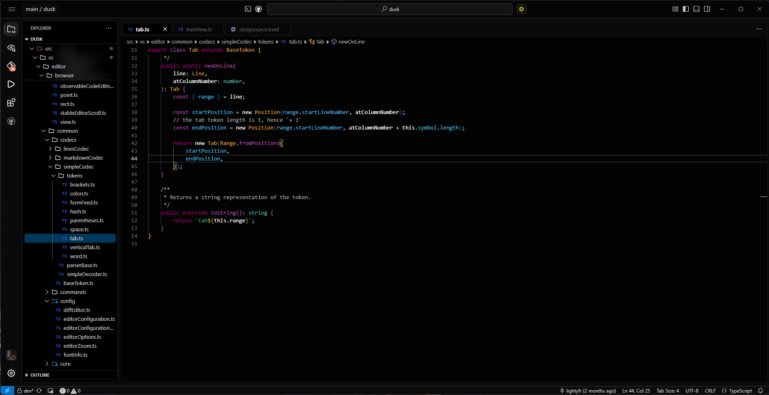Open hash.ts in the explorer
Screen dimensions: 769x395
70,211
